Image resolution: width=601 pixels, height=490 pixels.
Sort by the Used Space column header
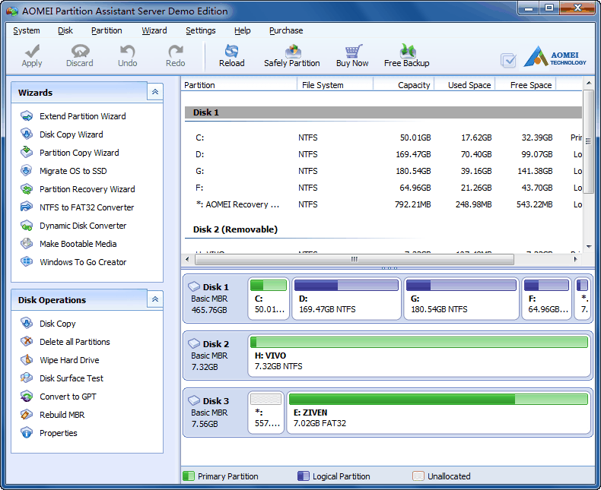point(465,85)
